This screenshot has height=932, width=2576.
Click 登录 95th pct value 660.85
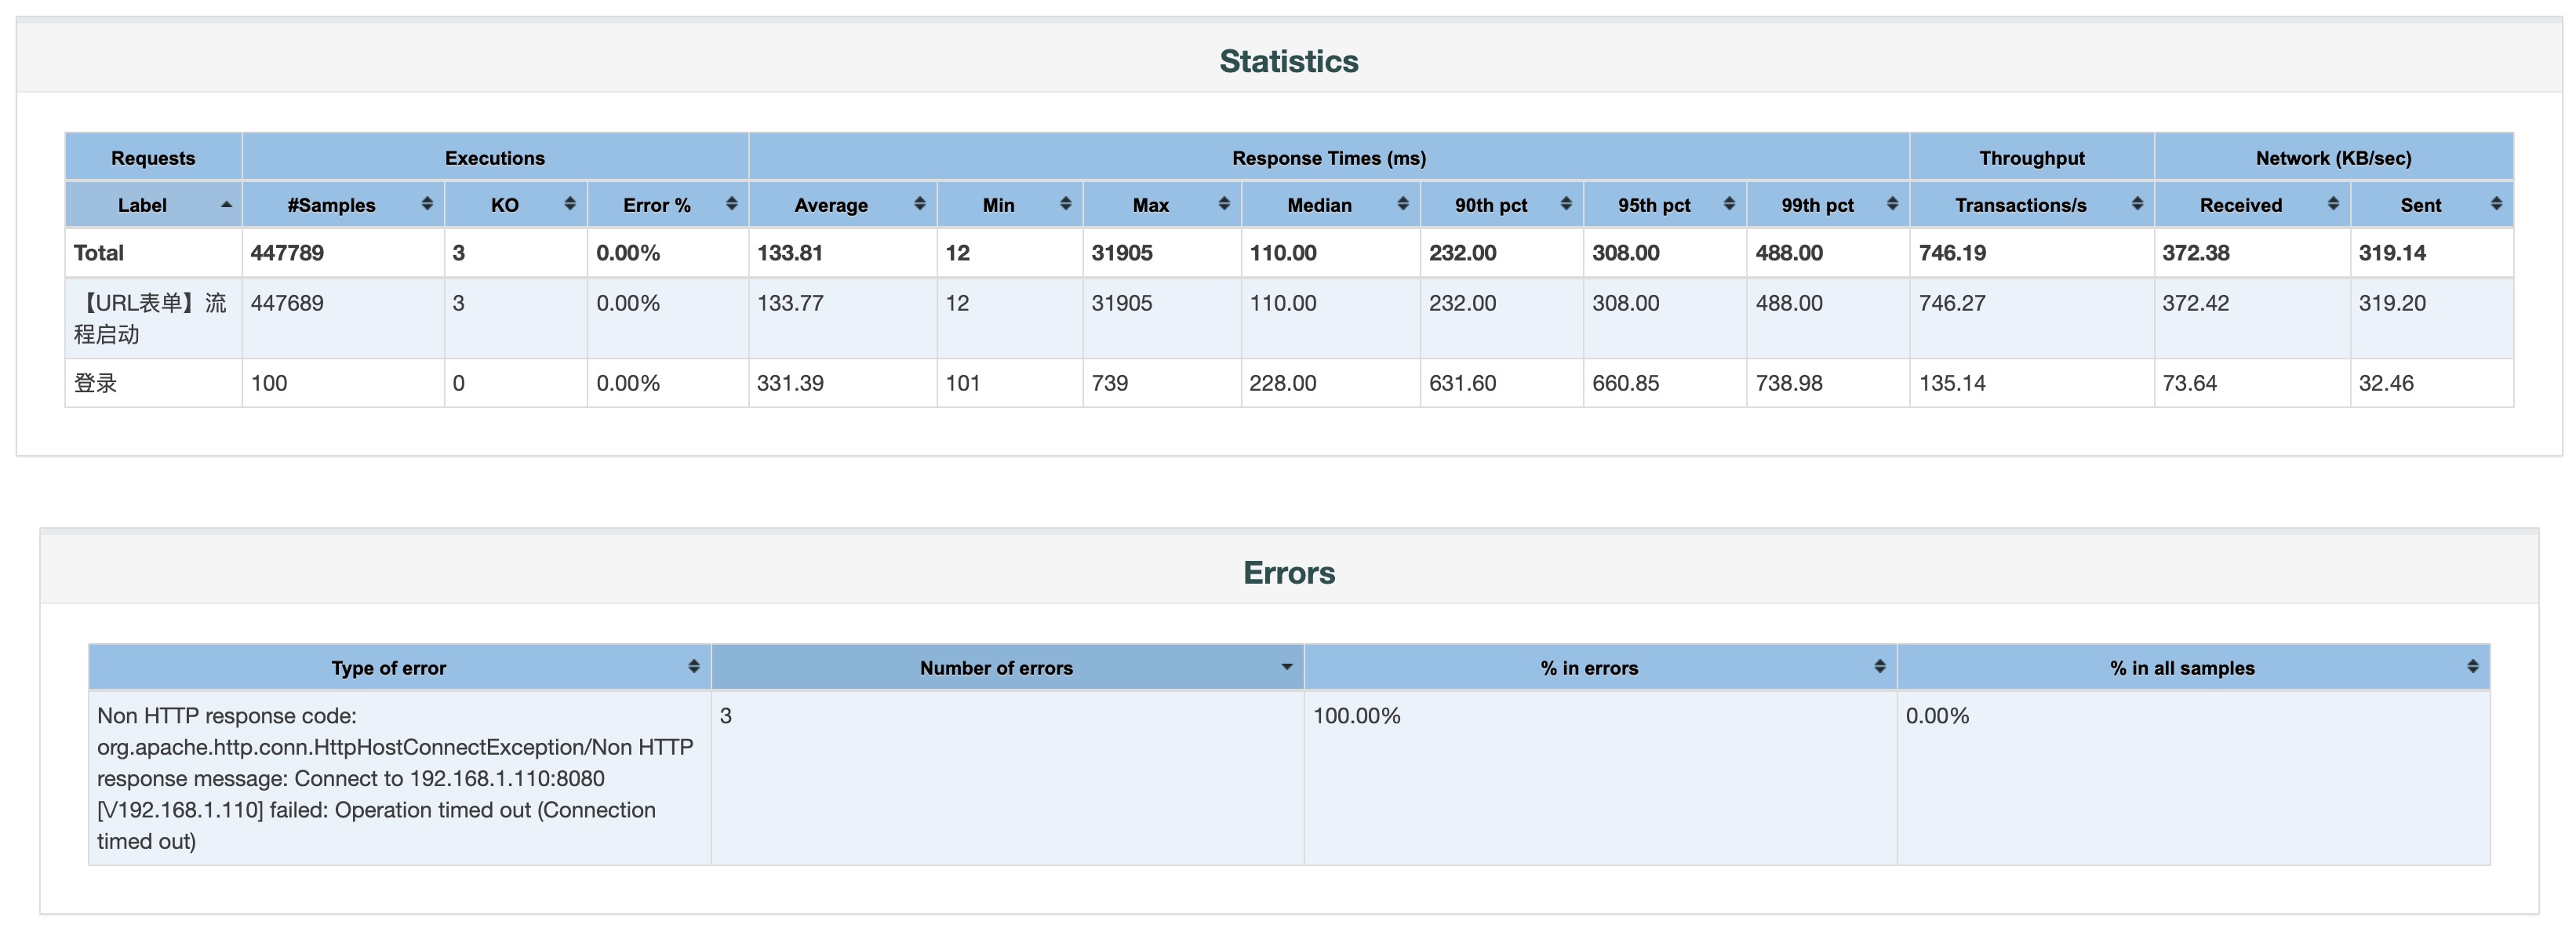point(1626,383)
